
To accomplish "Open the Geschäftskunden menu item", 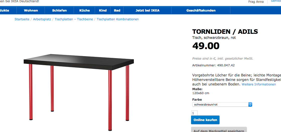I will [201, 10].
